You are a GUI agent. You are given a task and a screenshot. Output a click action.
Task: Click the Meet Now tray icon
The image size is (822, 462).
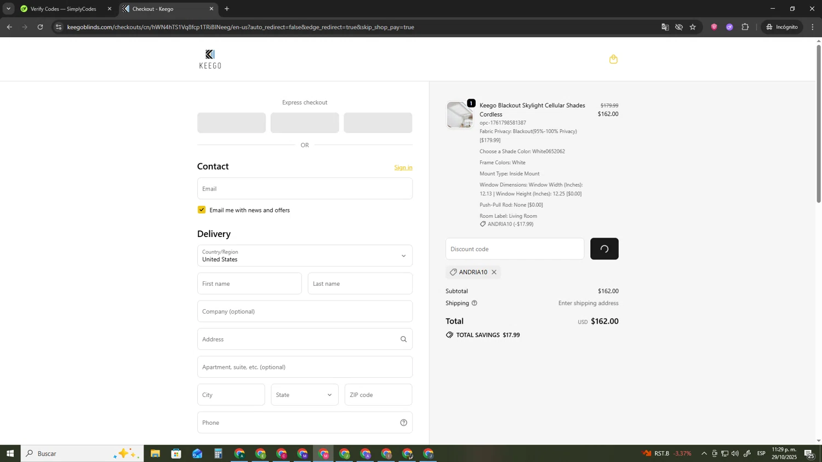(x=715, y=454)
